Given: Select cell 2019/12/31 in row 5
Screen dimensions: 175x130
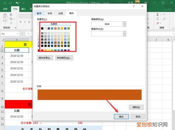Looking at the screenshot, I should (x=17, y=68).
